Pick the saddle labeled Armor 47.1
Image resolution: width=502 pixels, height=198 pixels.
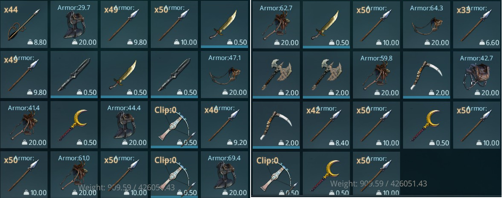224,74
